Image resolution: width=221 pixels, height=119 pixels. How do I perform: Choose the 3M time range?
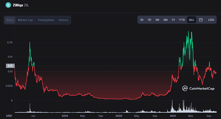(165, 20)
